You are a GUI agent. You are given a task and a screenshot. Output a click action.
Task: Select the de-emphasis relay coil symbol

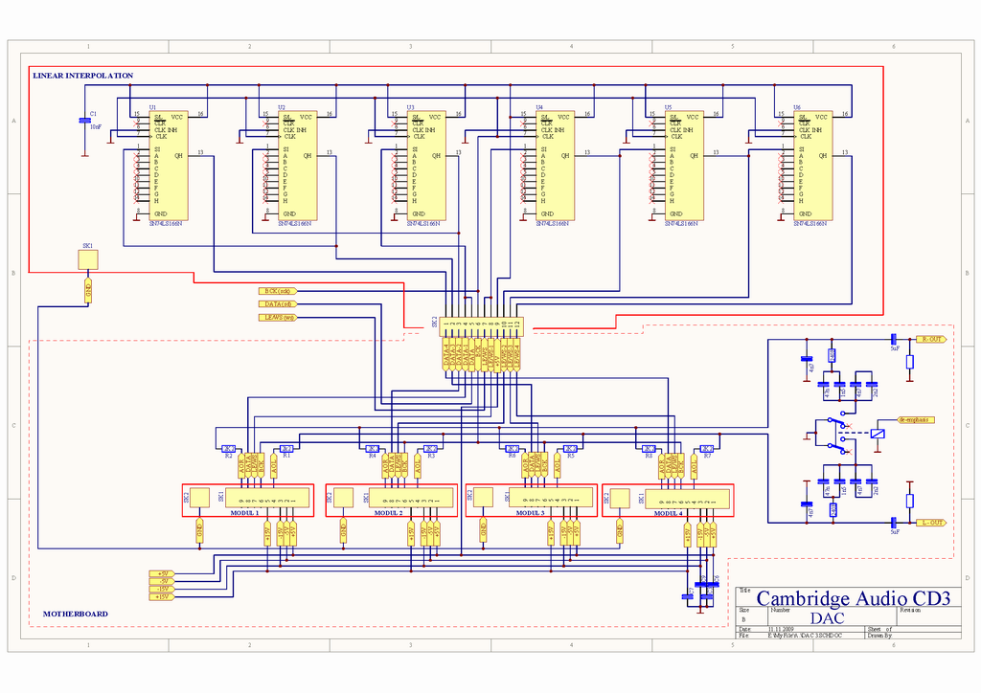tap(878, 434)
